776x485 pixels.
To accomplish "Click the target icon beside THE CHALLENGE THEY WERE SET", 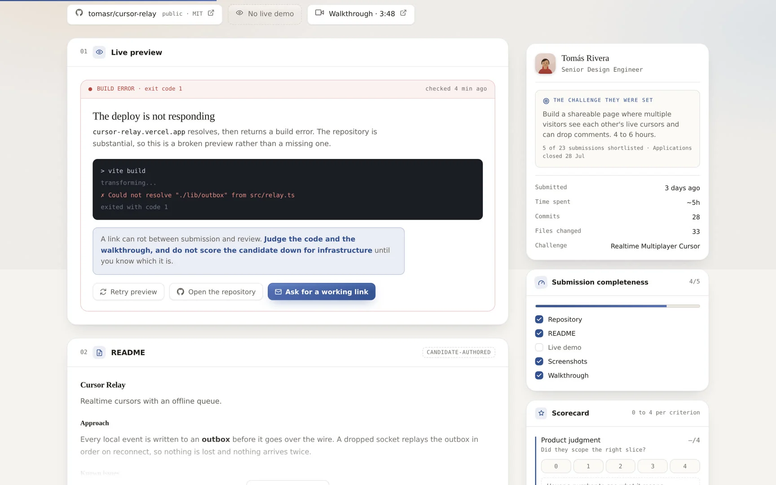I will 546,101.
